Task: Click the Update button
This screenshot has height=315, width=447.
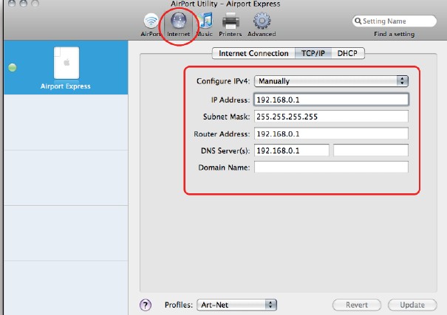Action: pyautogui.click(x=412, y=305)
